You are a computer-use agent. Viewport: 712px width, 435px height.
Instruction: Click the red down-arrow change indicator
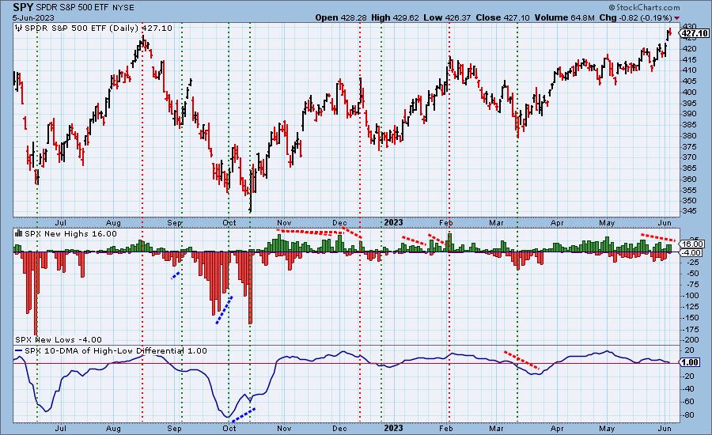tap(677, 17)
